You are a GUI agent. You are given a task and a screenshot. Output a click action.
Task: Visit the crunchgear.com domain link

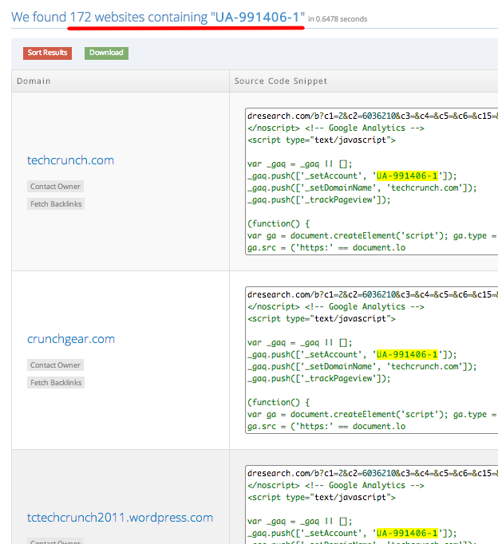tap(70, 339)
